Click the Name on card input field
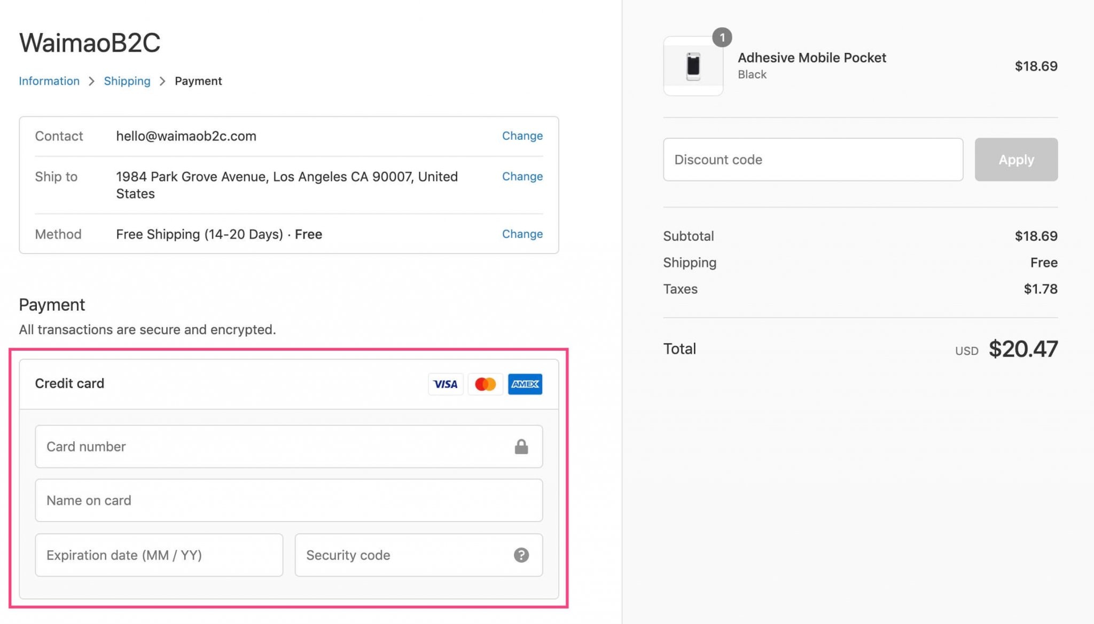This screenshot has height=624, width=1094. 288,500
